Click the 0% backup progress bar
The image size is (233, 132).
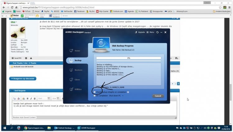pos(129,58)
